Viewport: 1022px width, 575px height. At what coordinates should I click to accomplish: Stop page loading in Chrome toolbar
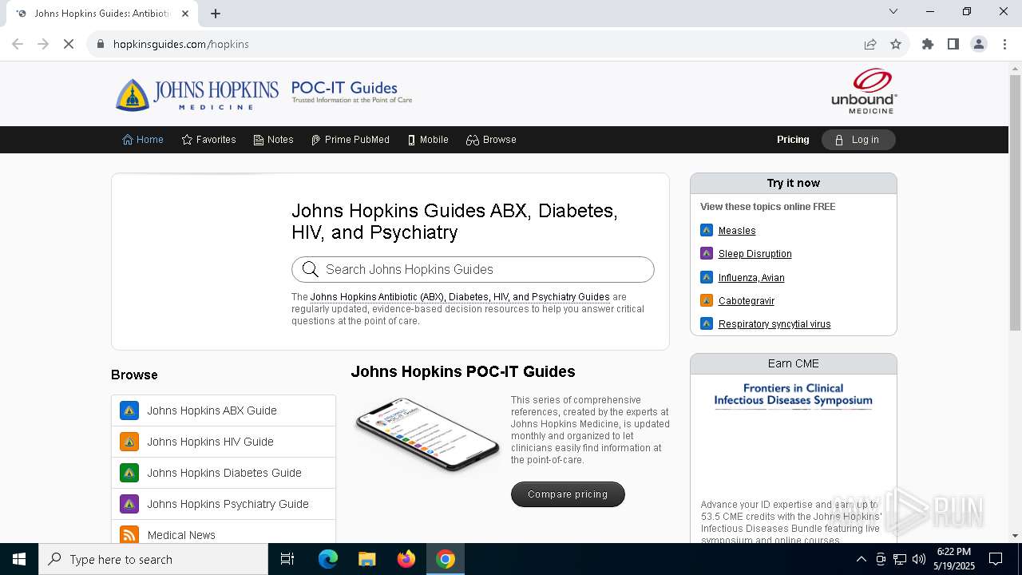click(x=69, y=44)
